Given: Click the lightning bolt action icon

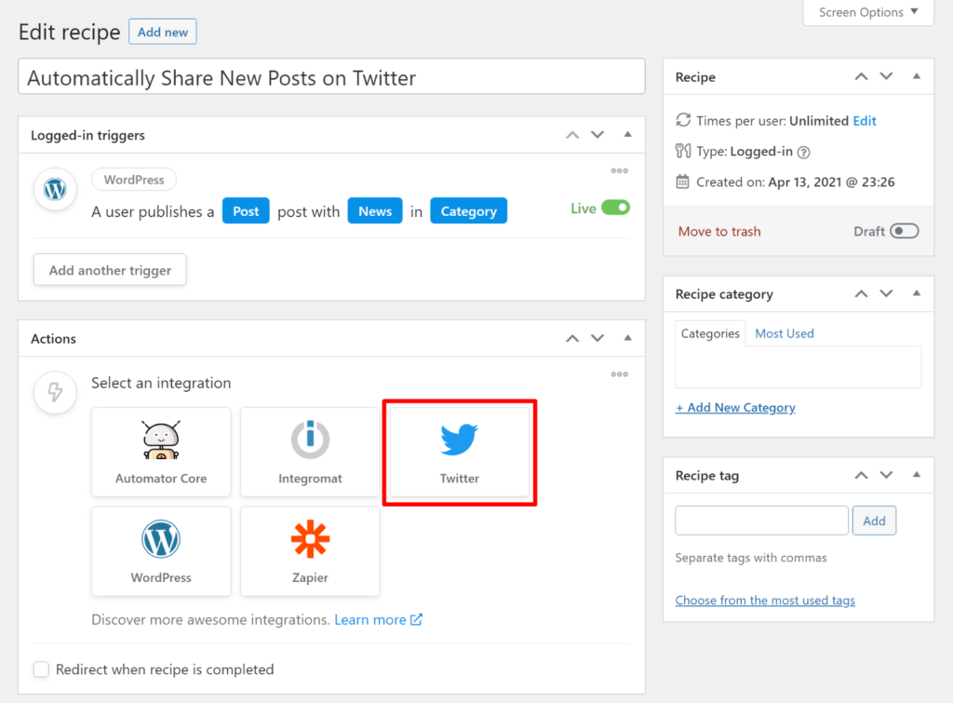Looking at the screenshot, I should pyautogui.click(x=55, y=392).
